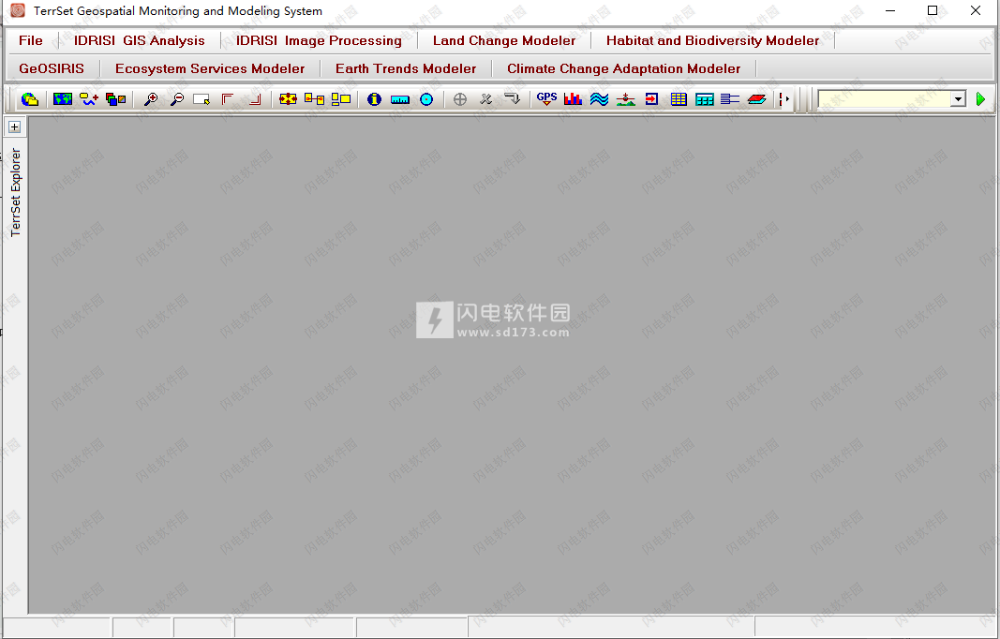This screenshot has height=639, width=1000.
Task: Open the GPS toolbar icon
Action: 546,98
